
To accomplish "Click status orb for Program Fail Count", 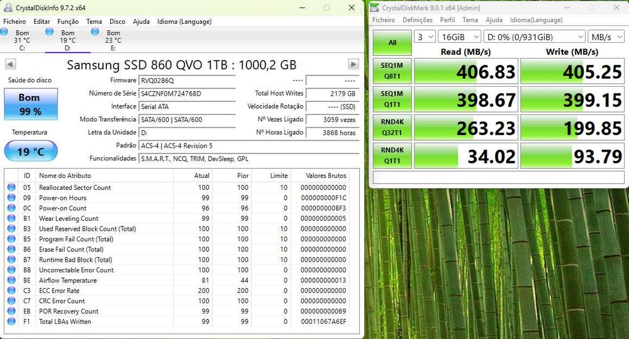I will click(11, 239).
